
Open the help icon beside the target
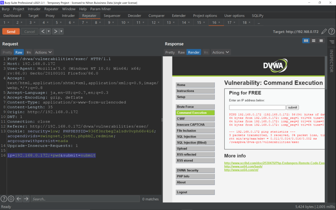coord(332,32)
